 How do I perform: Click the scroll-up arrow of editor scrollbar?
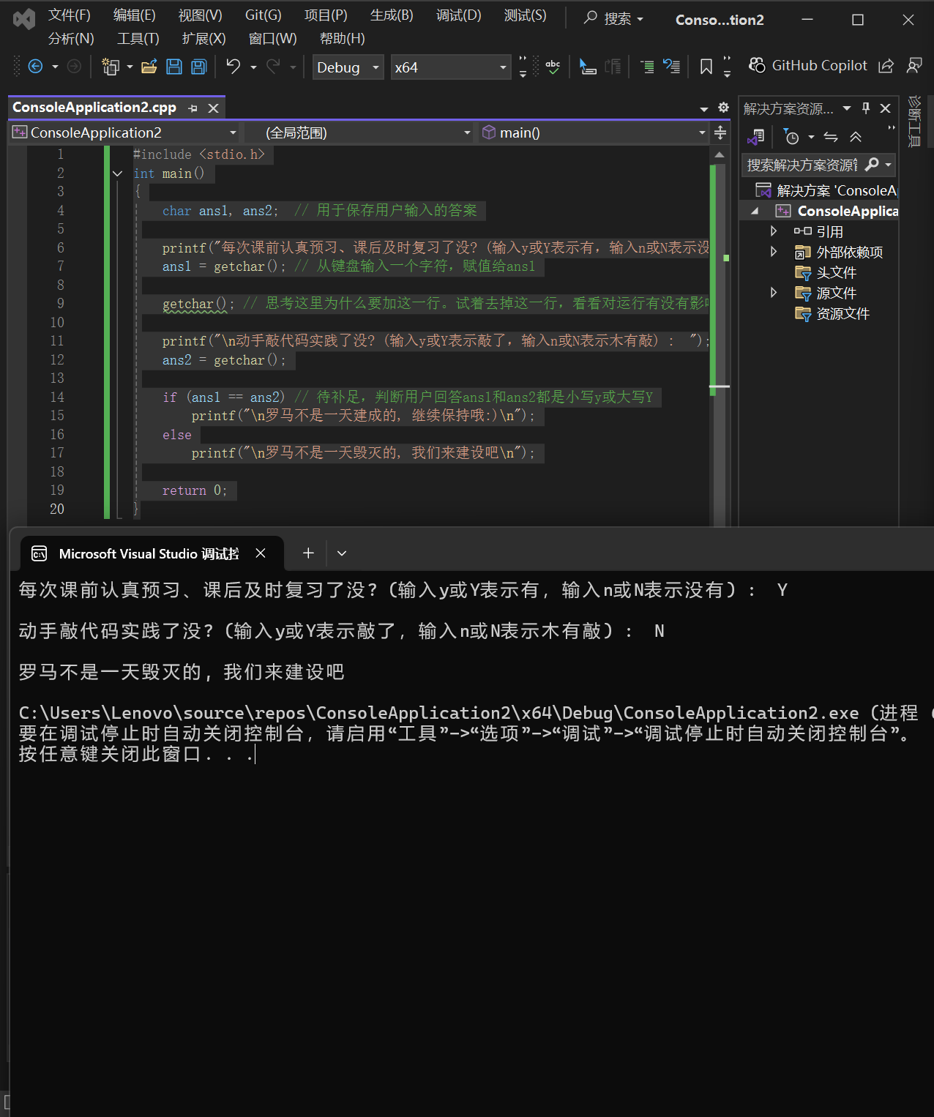[x=719, y=154]
